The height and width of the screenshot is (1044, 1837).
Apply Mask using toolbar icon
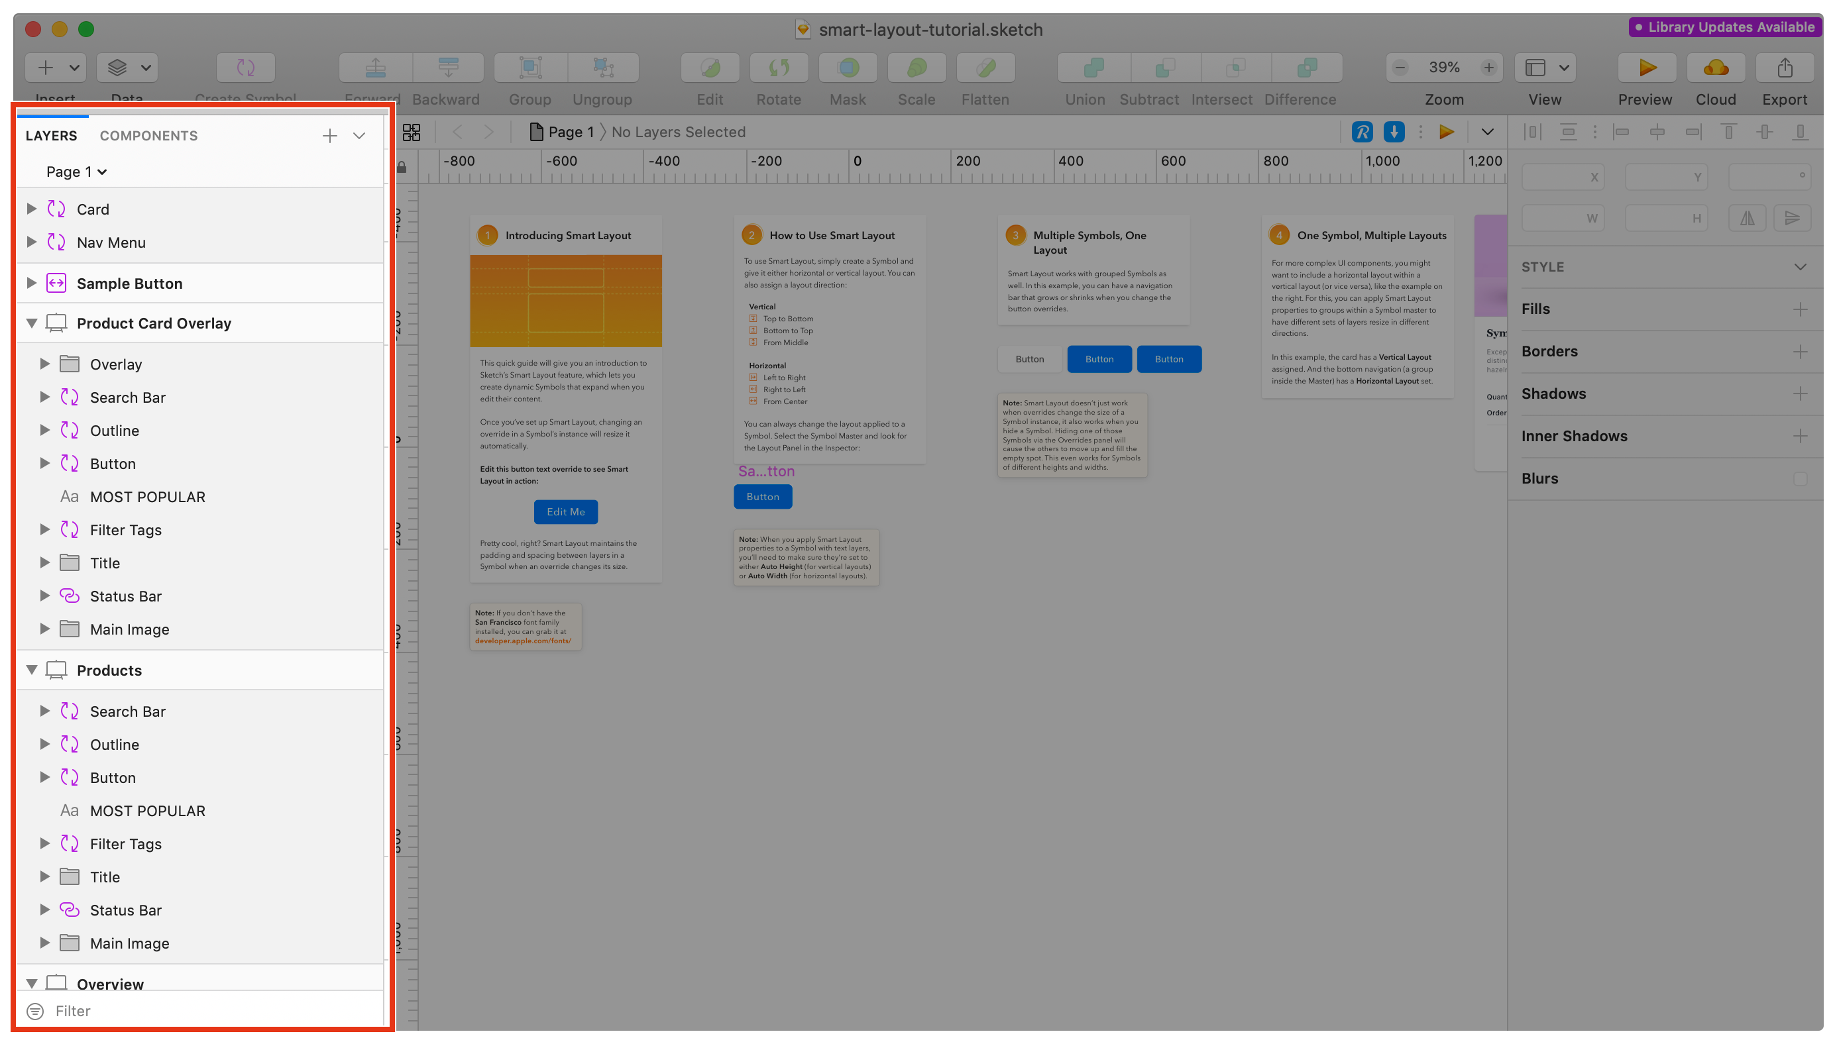(x=848, y=68)
